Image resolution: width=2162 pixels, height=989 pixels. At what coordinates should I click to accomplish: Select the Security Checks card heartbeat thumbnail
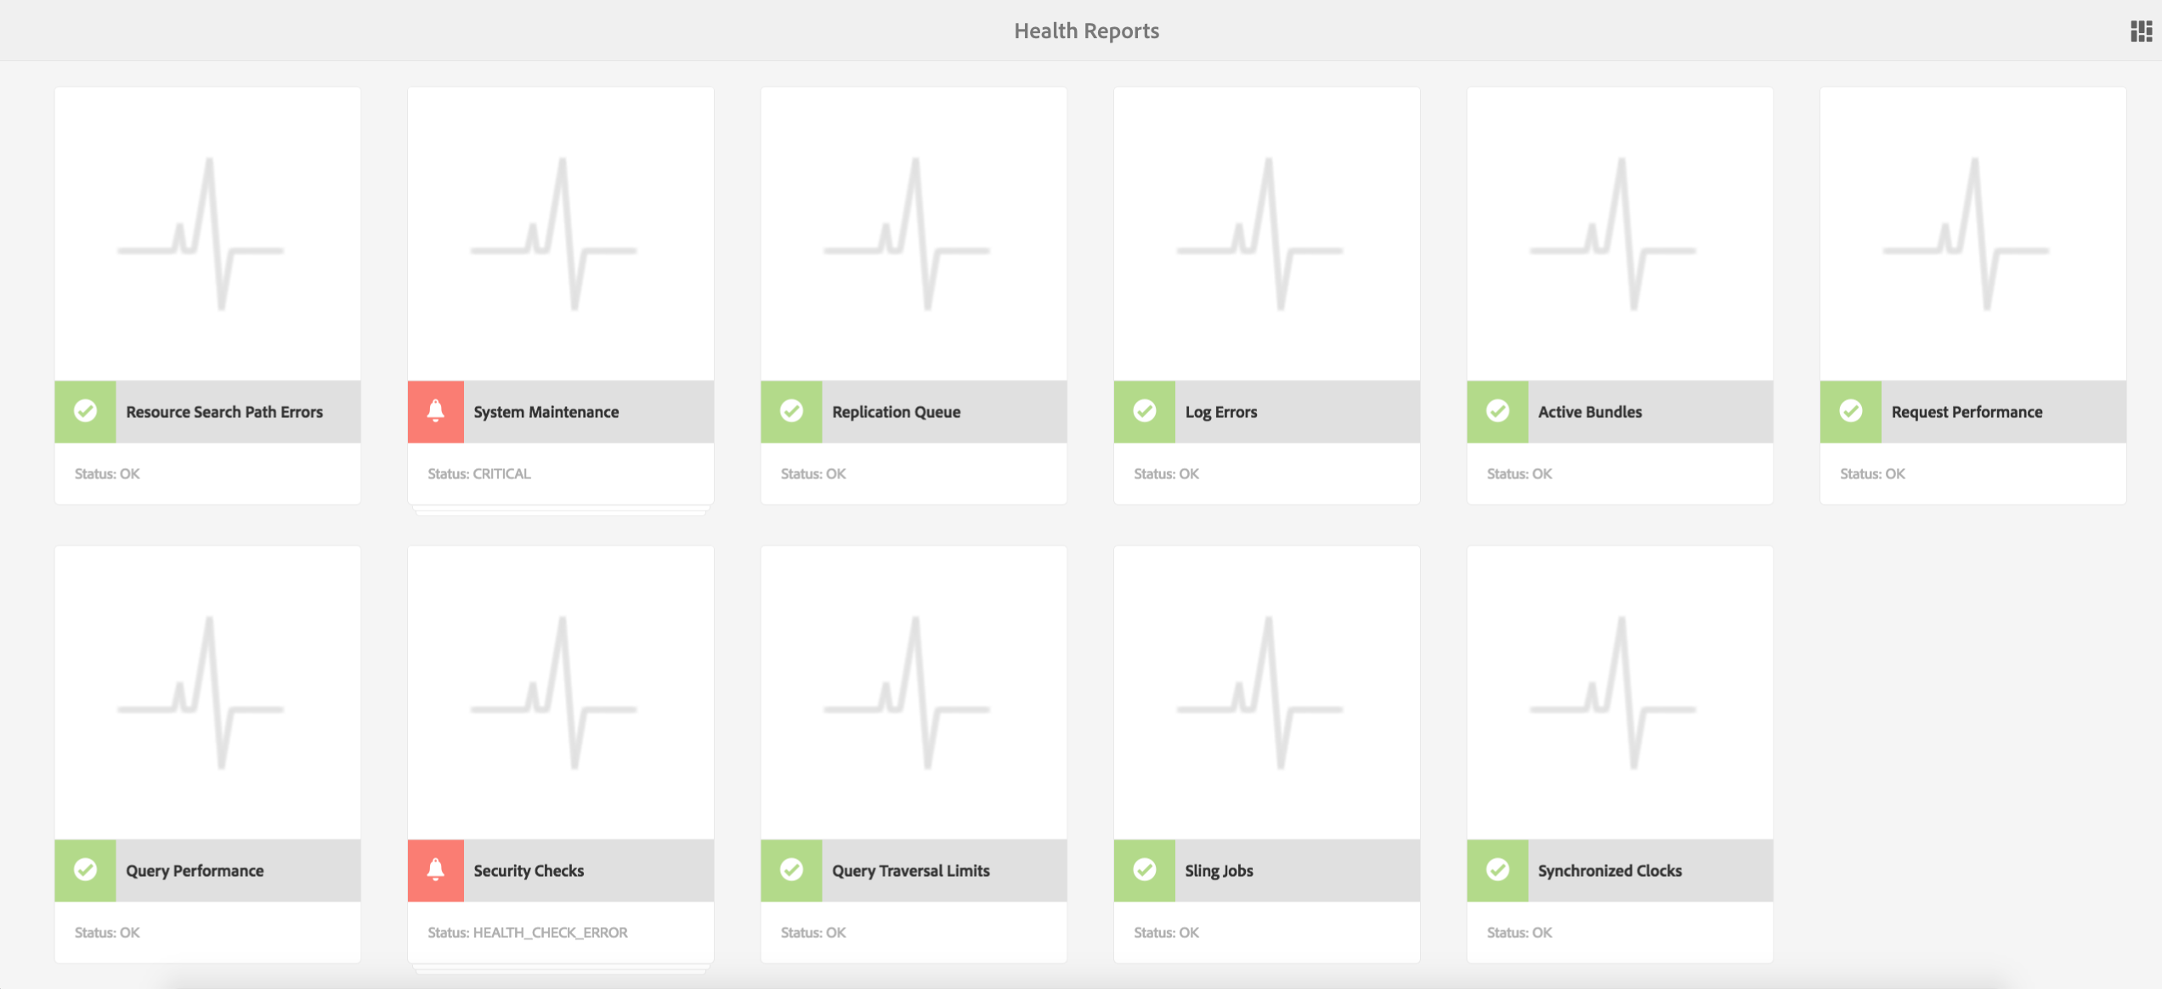pos(561,692)
